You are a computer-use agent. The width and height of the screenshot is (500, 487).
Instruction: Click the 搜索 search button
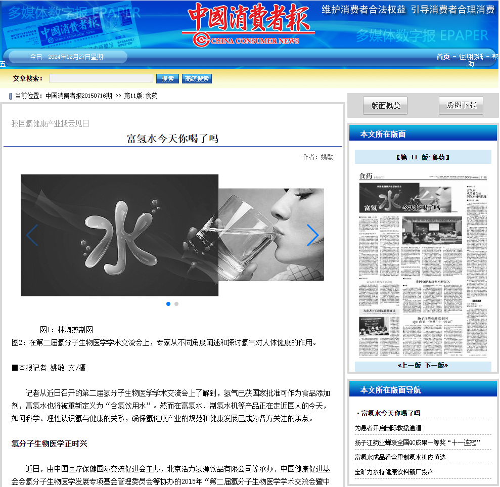pyautogui.click(x=167, y=78)
